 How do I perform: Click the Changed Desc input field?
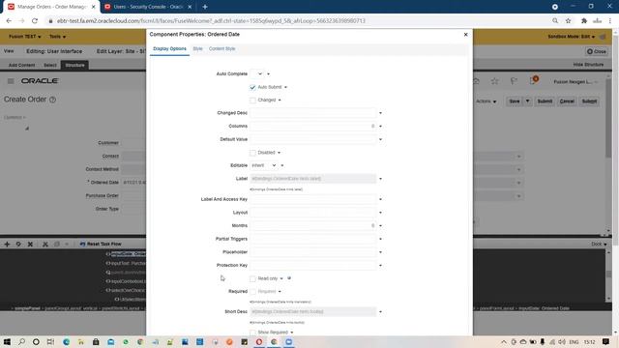pyautogui.click(x=313, y=113)
